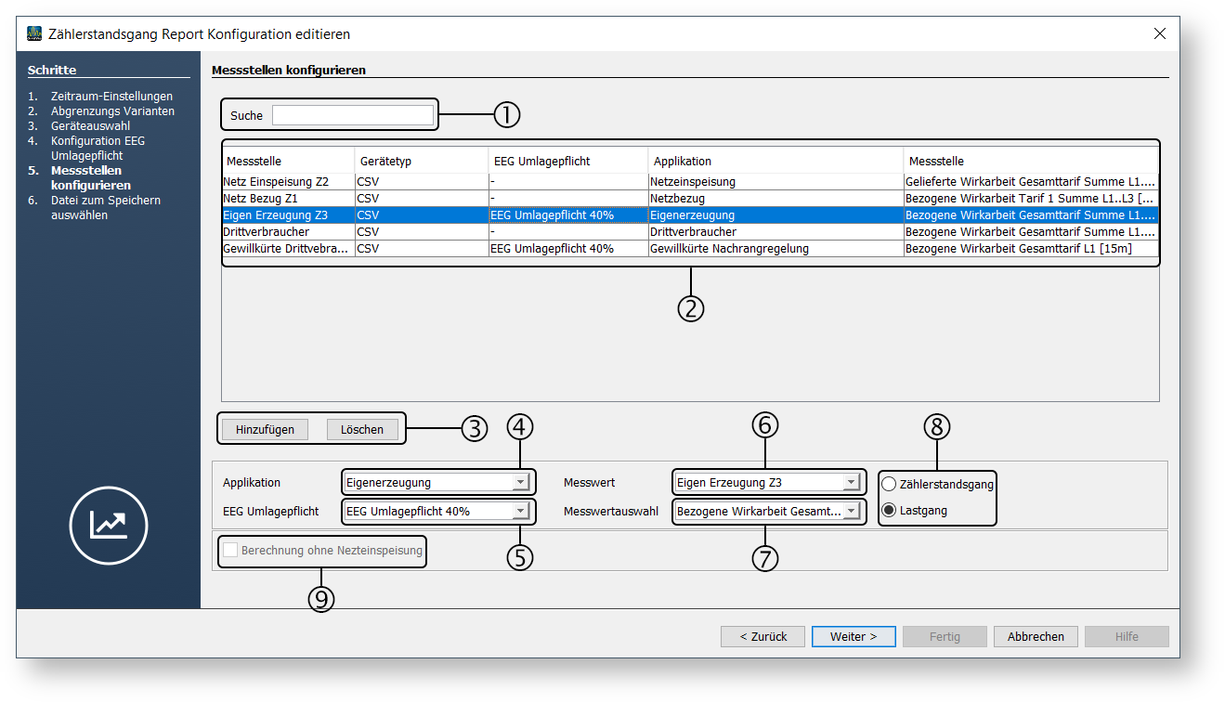Go back with the Zurück button
This screenshot has width=1225, height=703.
point(762,636)
